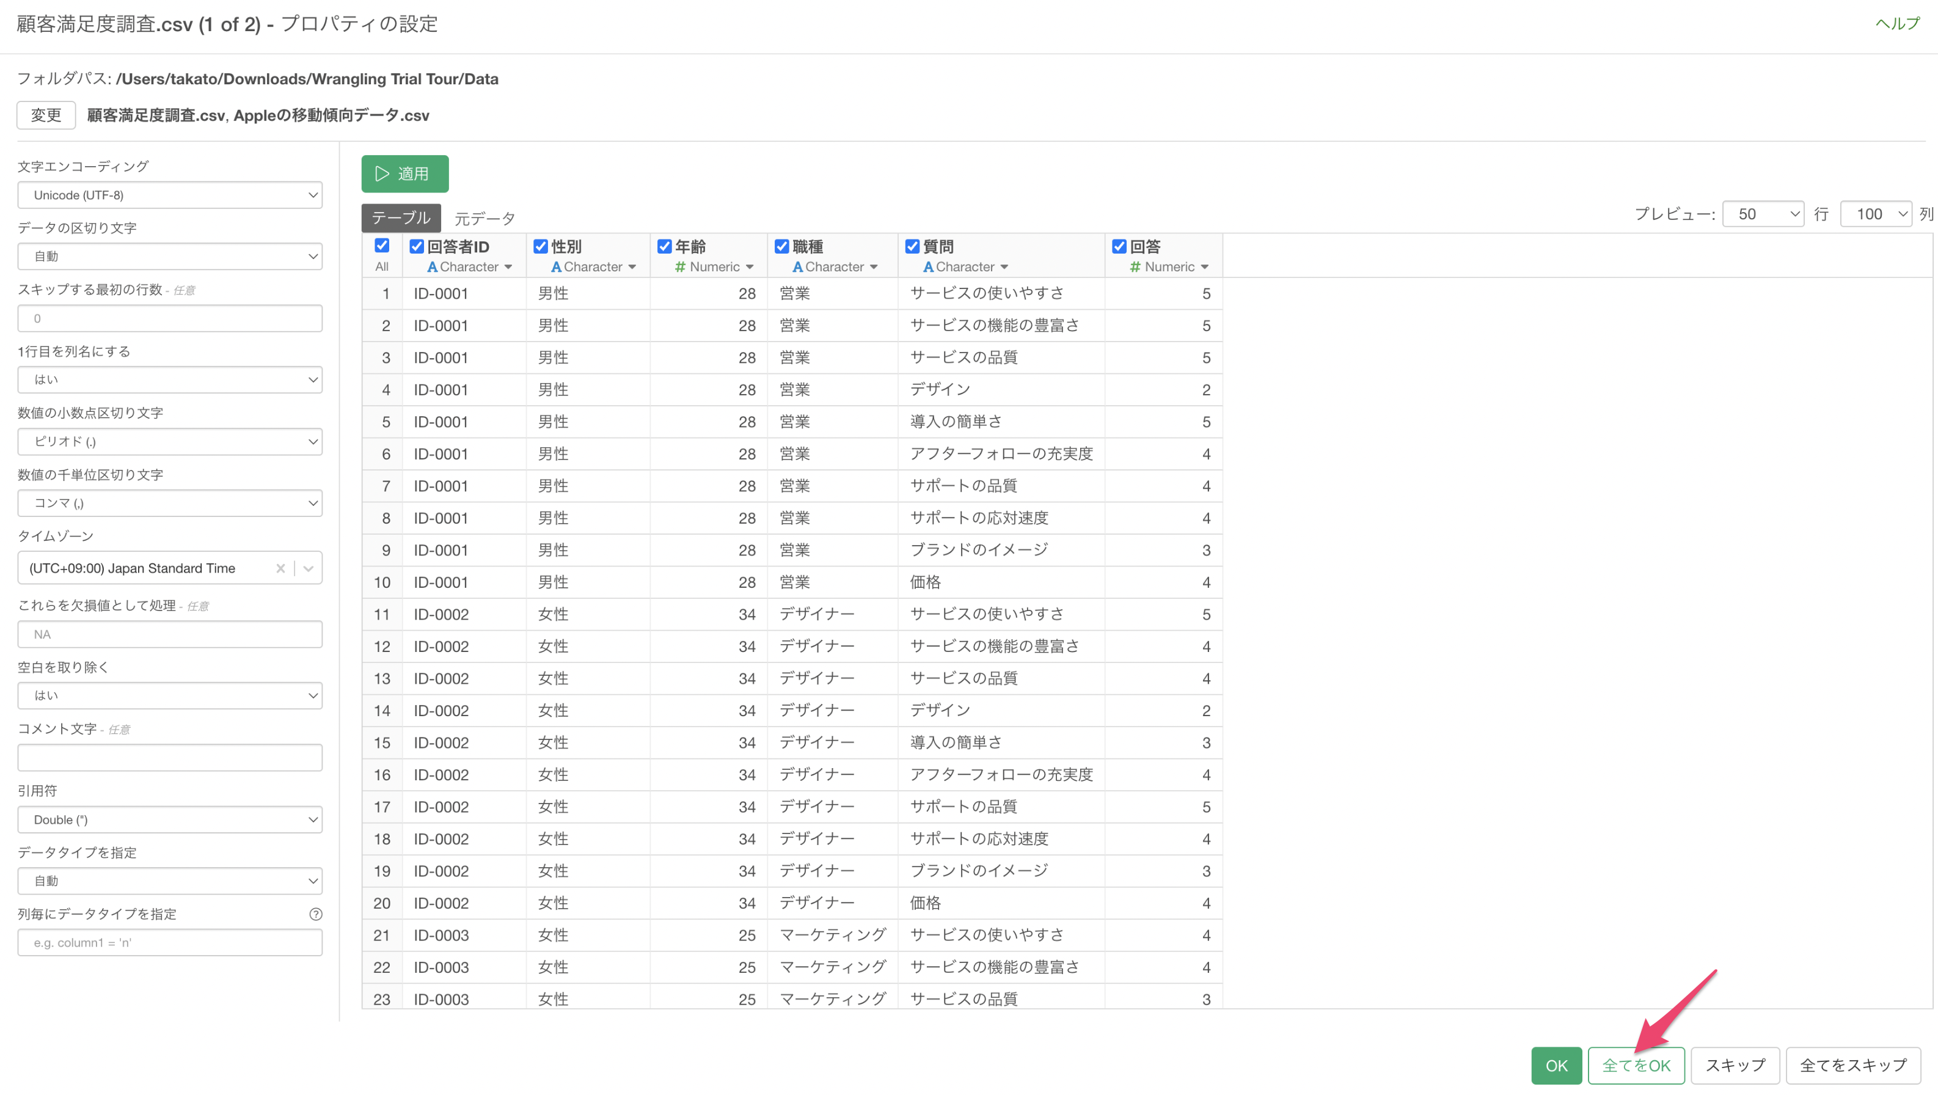The height and width of the screenshot is (1095, 1938).
Task: Focus the スキップする最初の行数 input field
Action: [x=170, y=318]
